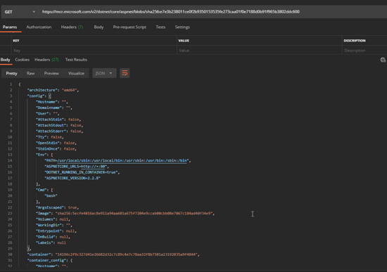Click the globe network icon in response bar
The height and width of the screenshot is (272, 387).
tap(383, 60)
